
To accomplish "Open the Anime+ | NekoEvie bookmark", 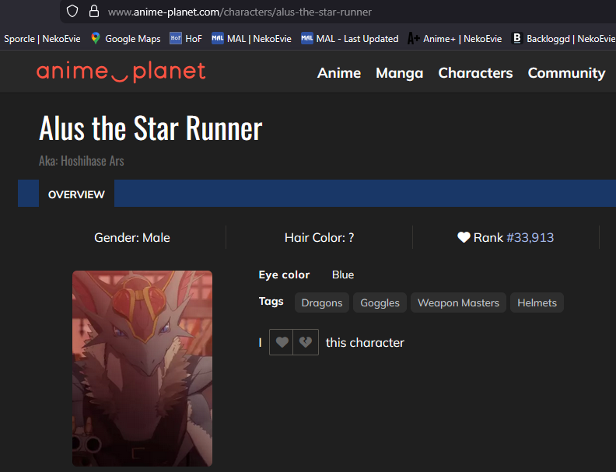I will click(455, 38).
